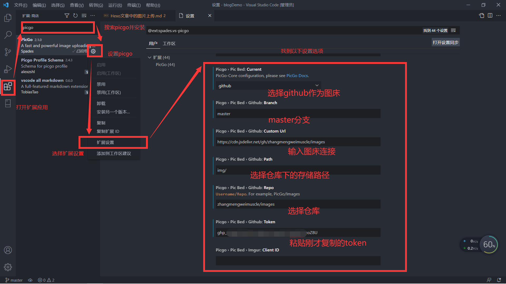Click the master branch in status bar
Screen dimensions: 506x284
[x=14, y=280]
